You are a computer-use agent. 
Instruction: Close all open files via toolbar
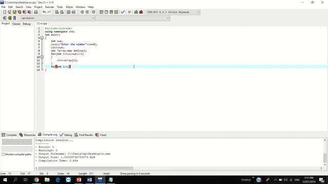pyautogui.click(x=29, y=12)
